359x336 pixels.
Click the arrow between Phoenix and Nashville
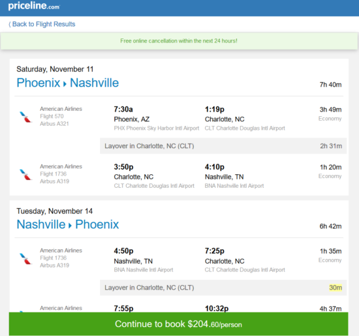pyautogui.click(x=65, y=84)
